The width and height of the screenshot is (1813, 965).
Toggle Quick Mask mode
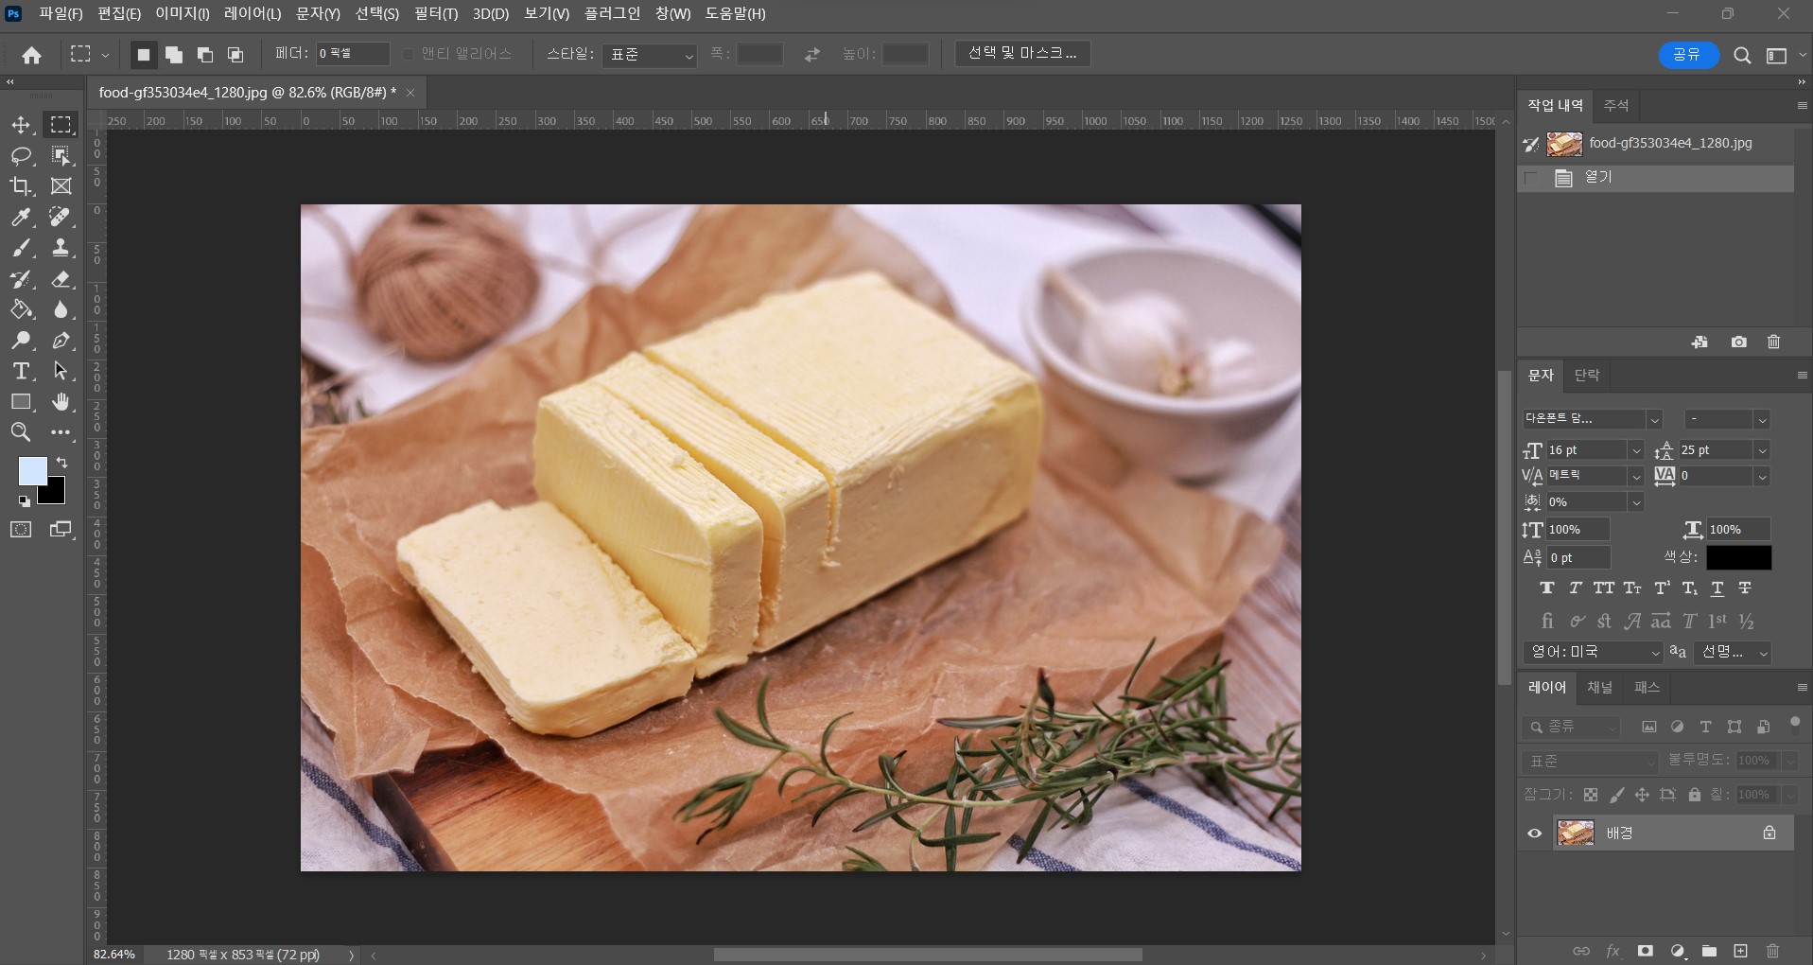(21, 530)
